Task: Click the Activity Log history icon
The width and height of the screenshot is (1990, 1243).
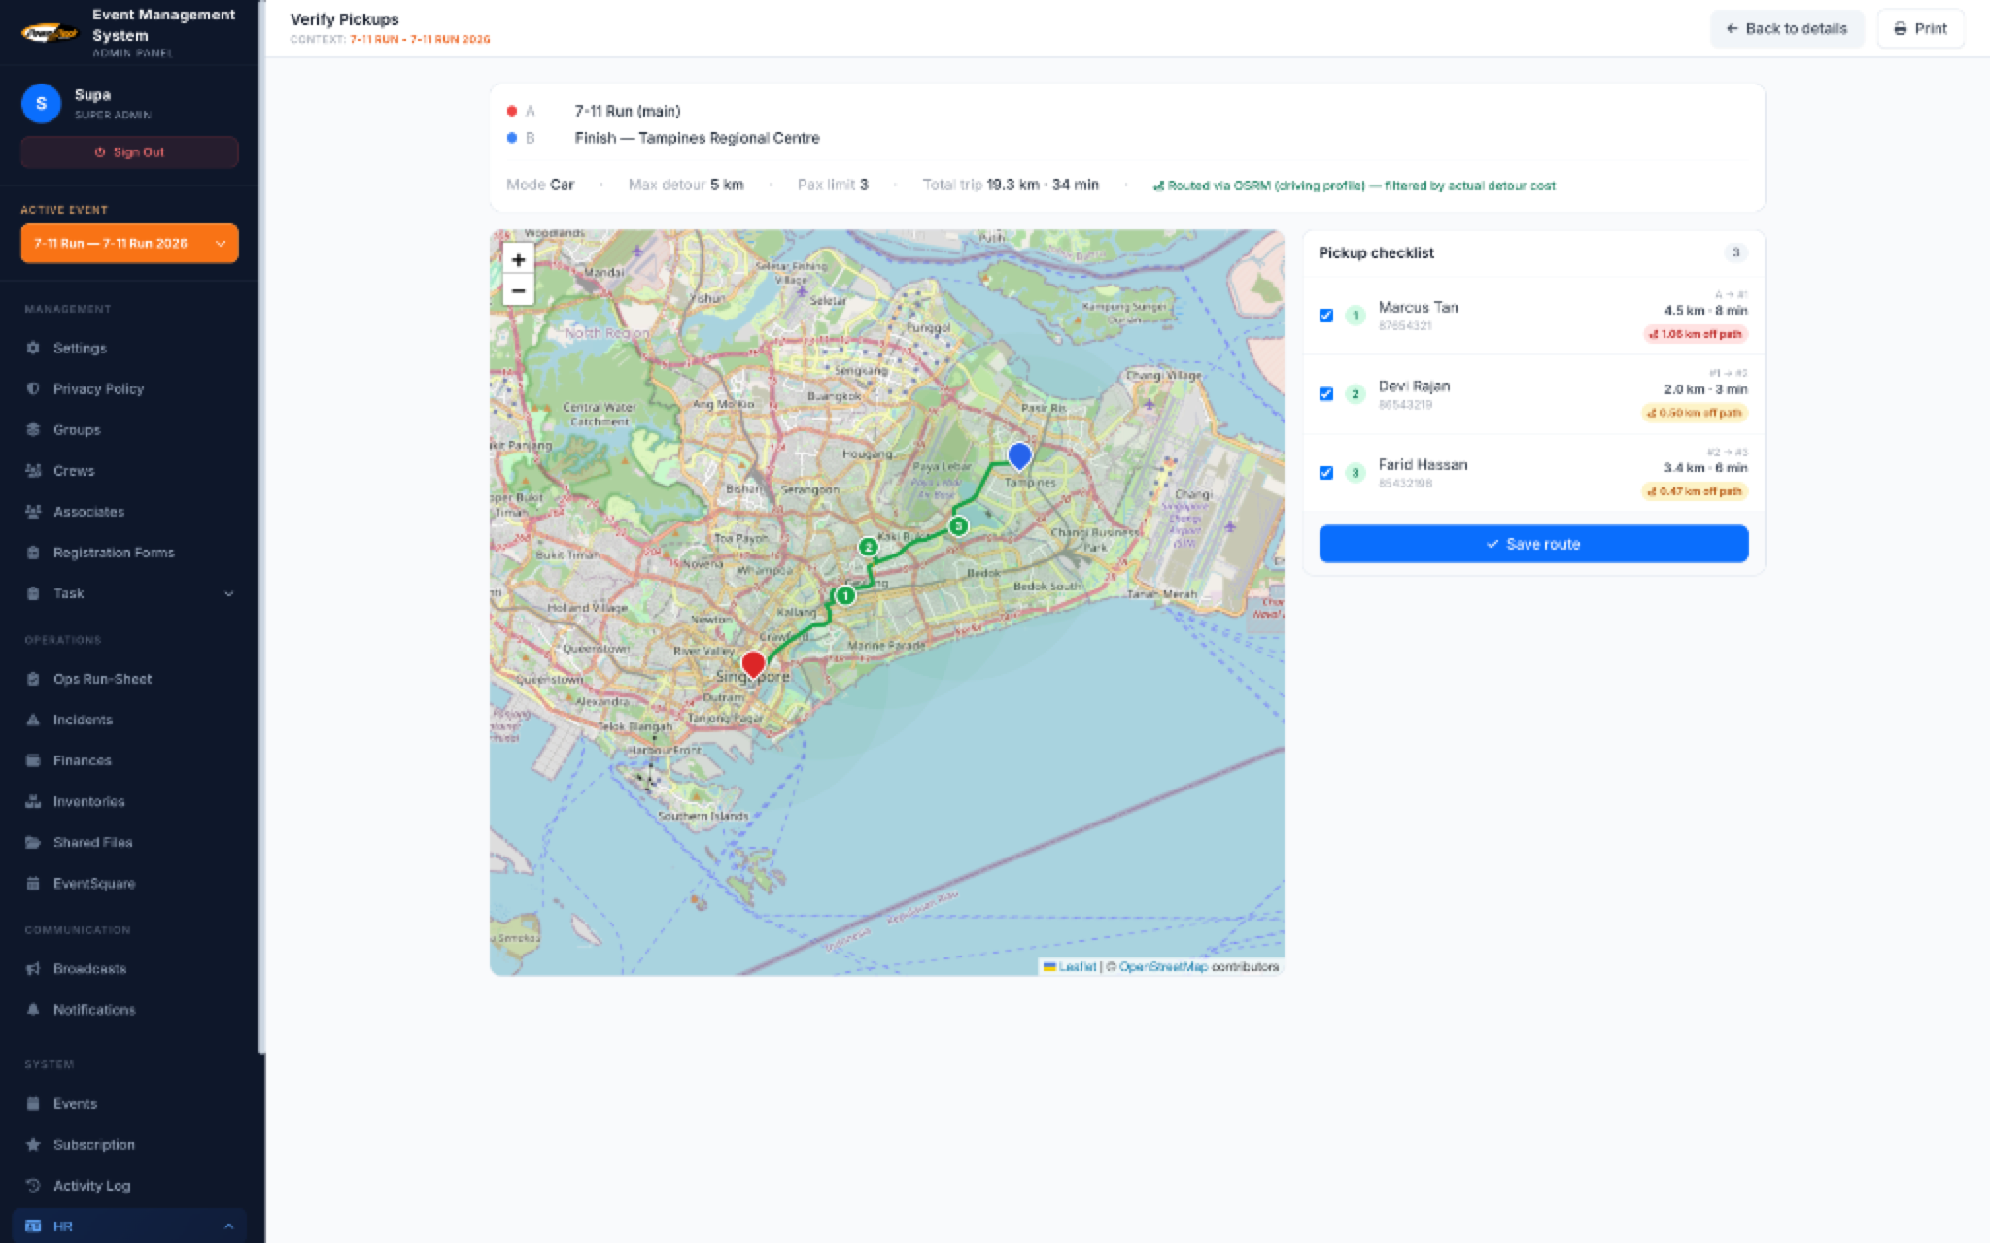Action: coord(33,1185)
